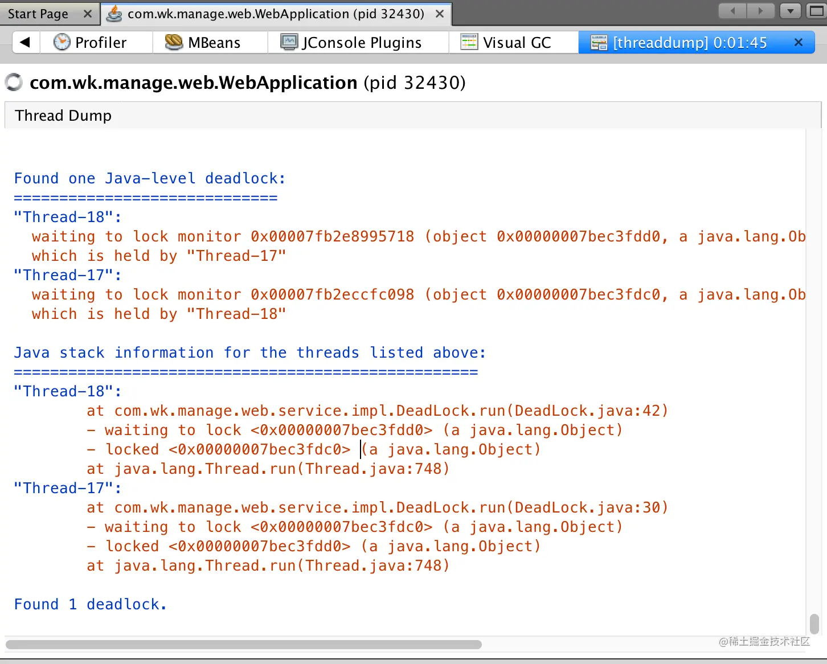
Task: Close the Start Page tab
Action: (88, 14)
